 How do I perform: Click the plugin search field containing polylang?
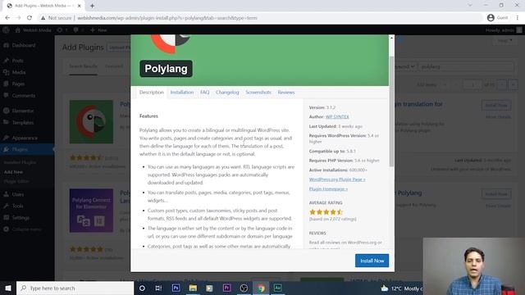click(x=466, y=66)
